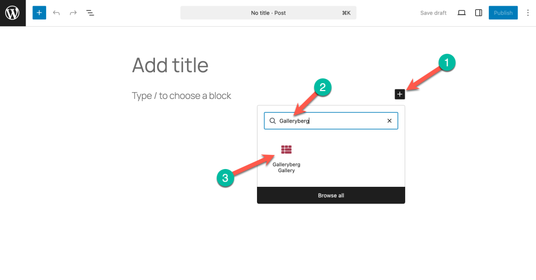Click the magnifier icon in the search box
The height and width of the screenshot is (280, 536).
pos(273,121)
